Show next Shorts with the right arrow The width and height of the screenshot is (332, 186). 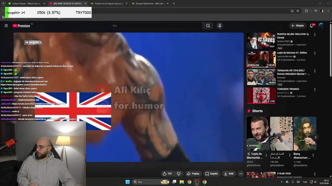pos(315,137)
